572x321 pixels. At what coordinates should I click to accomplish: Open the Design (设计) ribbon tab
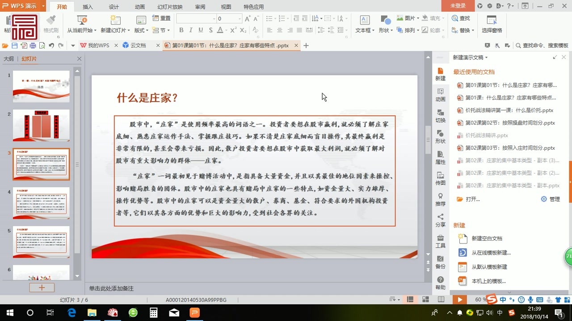pyautogui.click(x=114, y=7)
